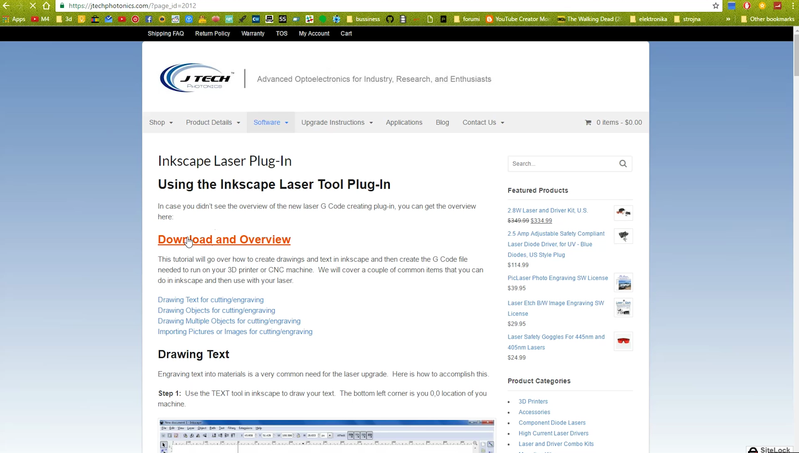Image resolution: width=799 pixels, height=453 pixels.
Task: Open the forumi bookmarks folder
Action: tap(466, 19)
